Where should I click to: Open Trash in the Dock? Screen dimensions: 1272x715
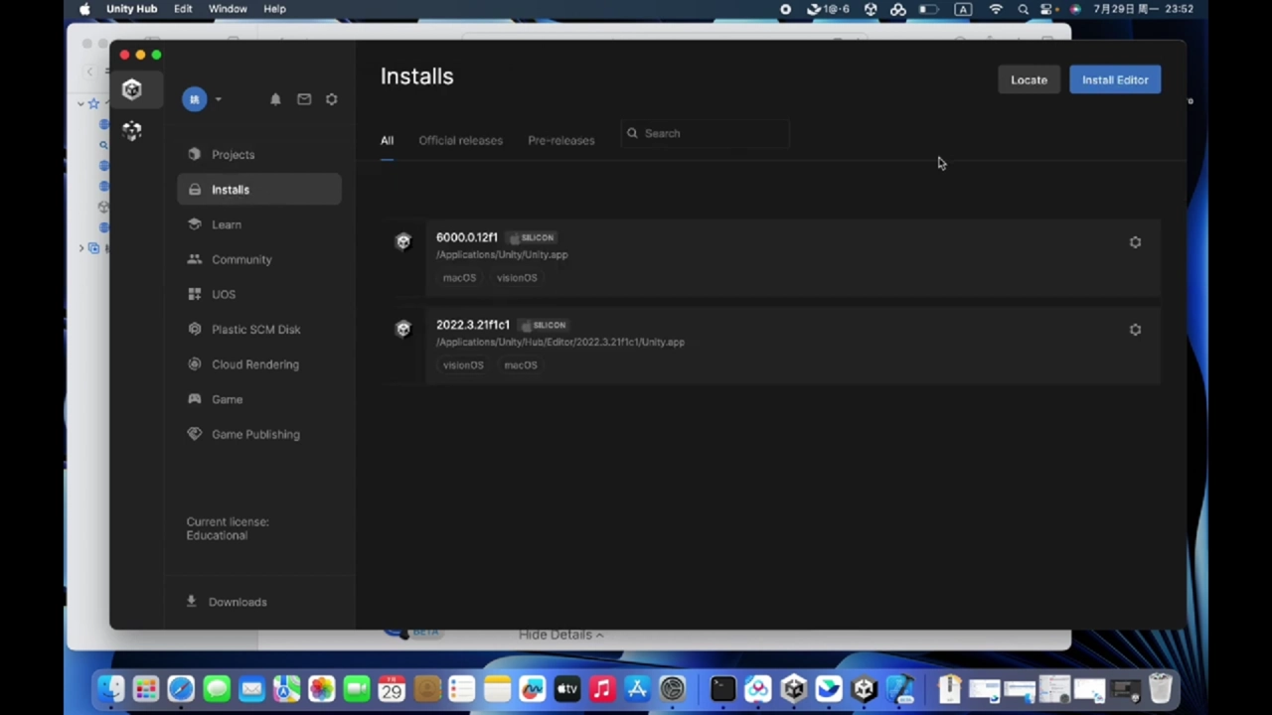tap(1160, 689)
